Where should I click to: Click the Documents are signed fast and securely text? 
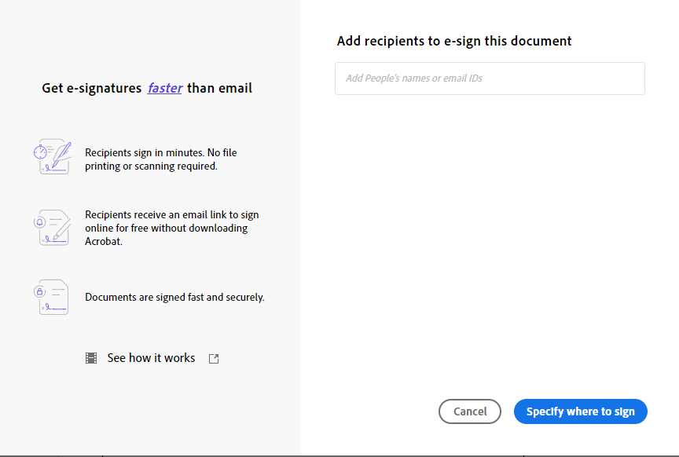click(174, 297)
